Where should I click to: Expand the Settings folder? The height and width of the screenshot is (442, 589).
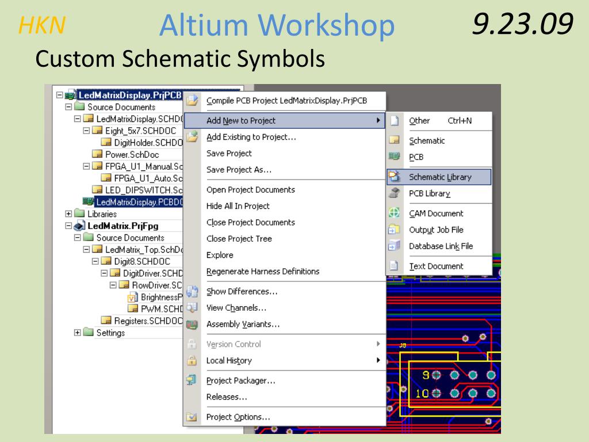coord(78,333)
